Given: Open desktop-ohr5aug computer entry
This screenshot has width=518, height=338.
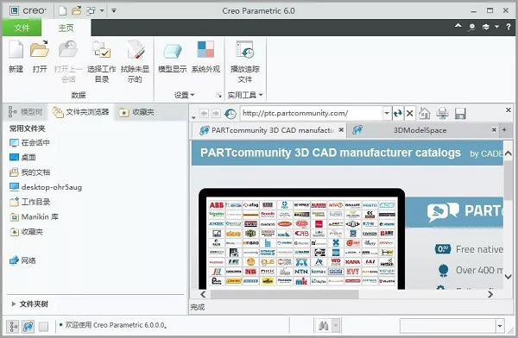Looking at the screenshot, I should point(46,187).
